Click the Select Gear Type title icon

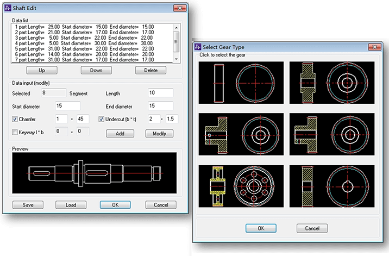(x=197, y=47)
